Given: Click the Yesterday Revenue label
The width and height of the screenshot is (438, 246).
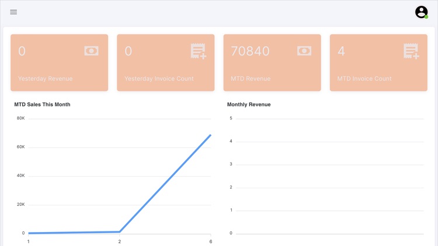Looking at the screenshot, I should (x=45, y=79).
